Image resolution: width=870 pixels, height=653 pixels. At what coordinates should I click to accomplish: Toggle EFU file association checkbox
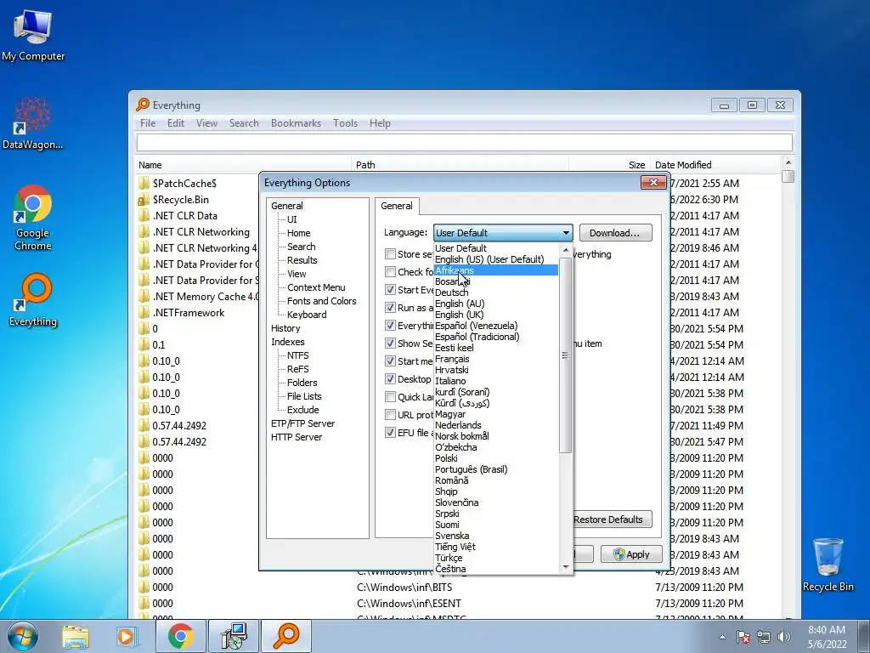[390, 432]
